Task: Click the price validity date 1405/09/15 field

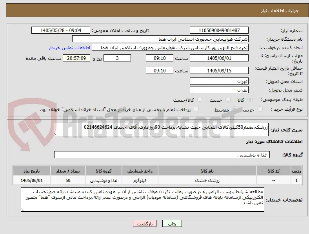Action: [x=219, y=70]
